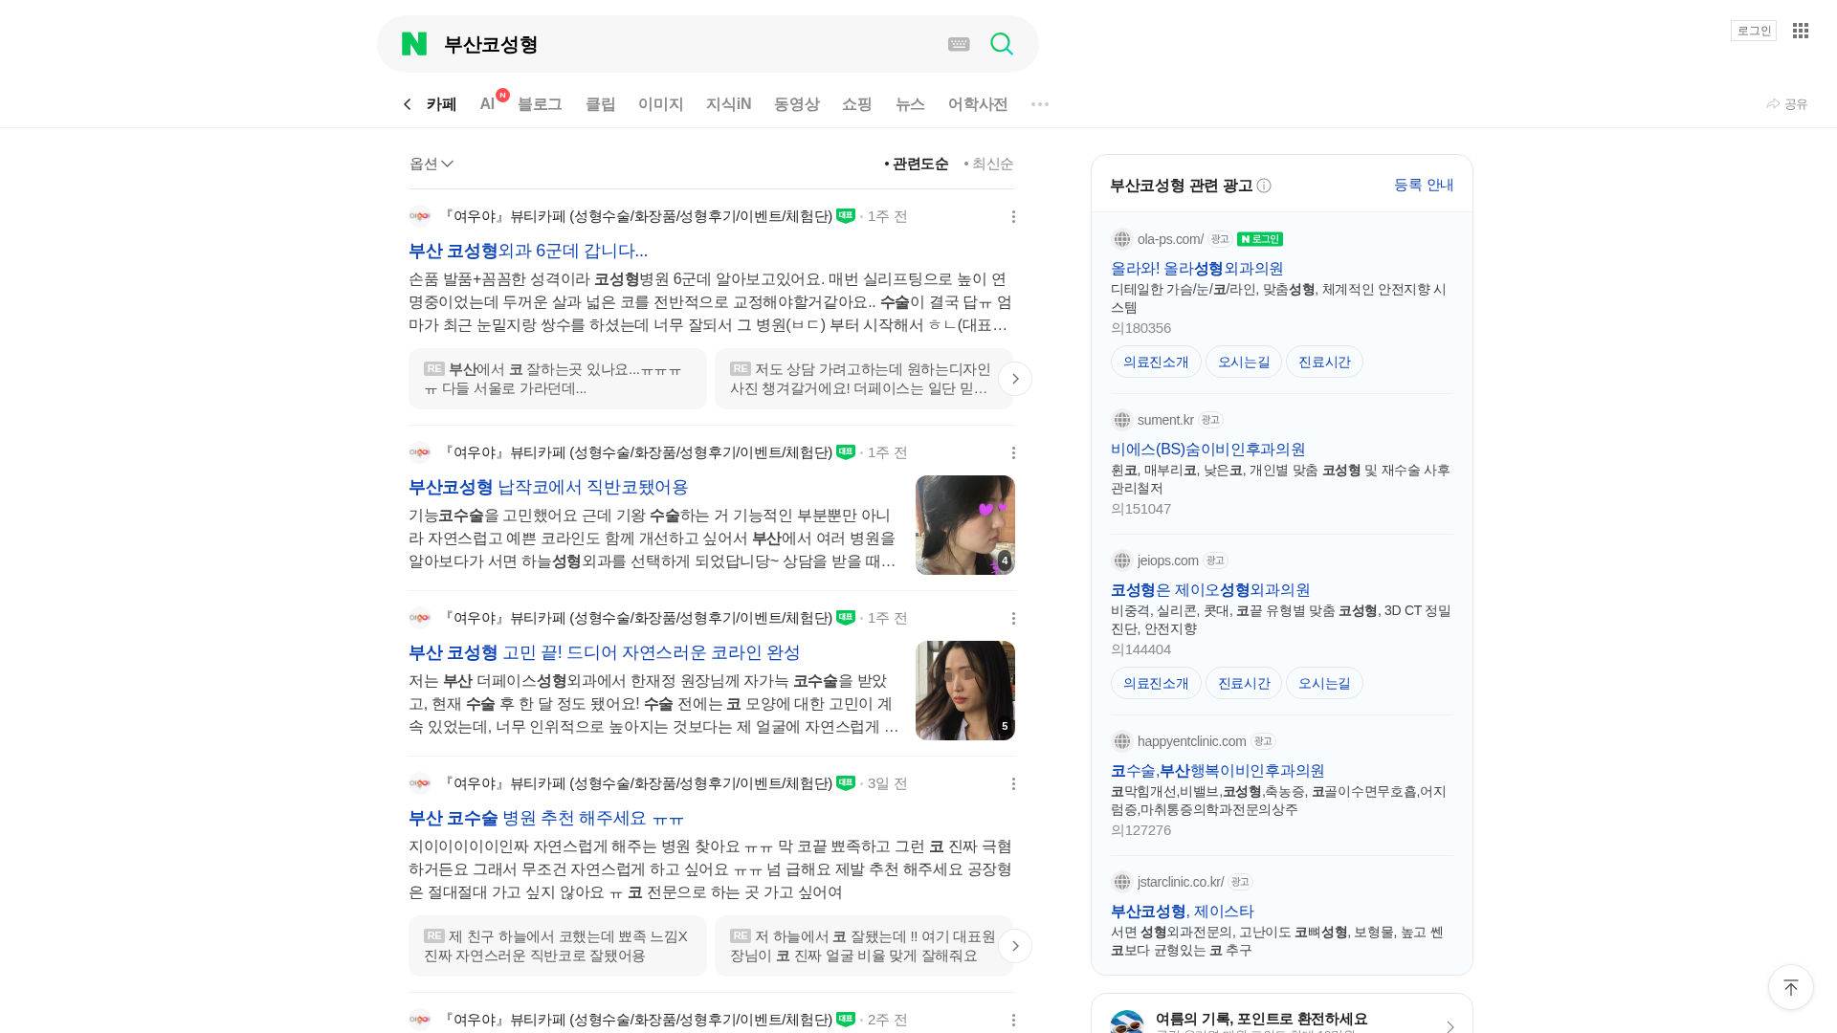Sort results by 관련도순

917,165
